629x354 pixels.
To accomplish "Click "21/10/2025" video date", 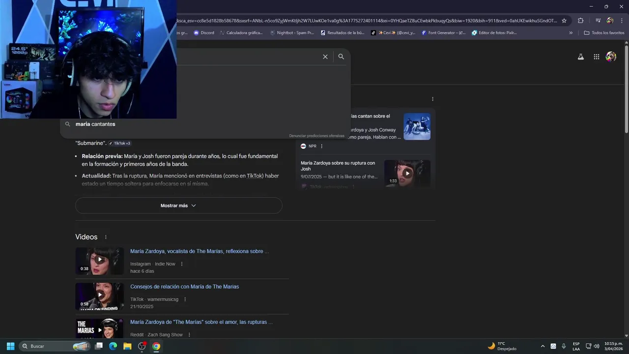I will tap(142, 306).
